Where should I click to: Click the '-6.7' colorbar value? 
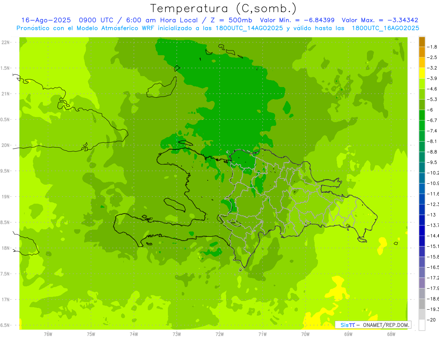tap(432, 120)
